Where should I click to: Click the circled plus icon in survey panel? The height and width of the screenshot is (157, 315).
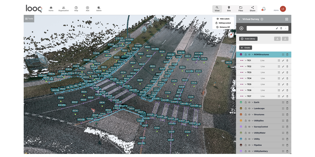pyautogui.click(x=241, y=28)
